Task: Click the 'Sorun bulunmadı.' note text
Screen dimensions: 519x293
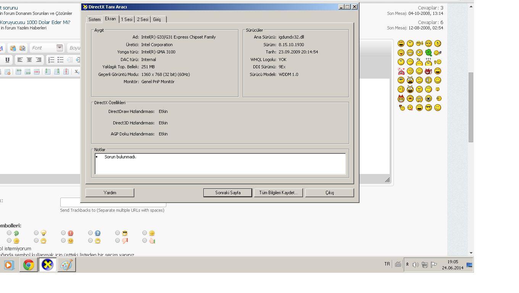Action: pos(120,157)
